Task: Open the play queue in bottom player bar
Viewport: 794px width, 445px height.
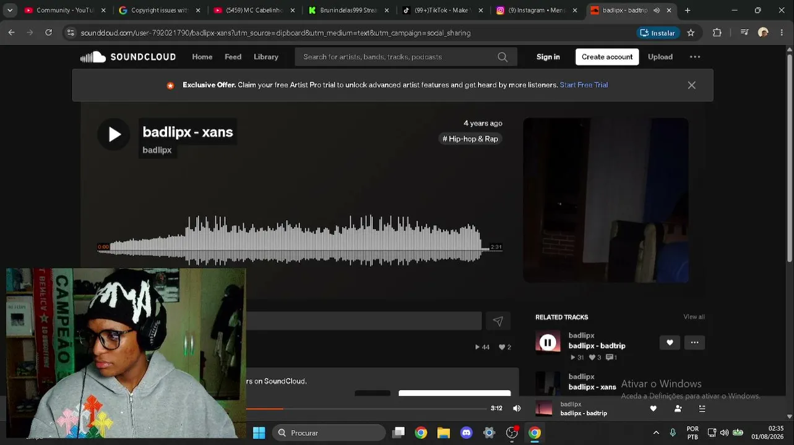Action: click(x=702, y=409)
